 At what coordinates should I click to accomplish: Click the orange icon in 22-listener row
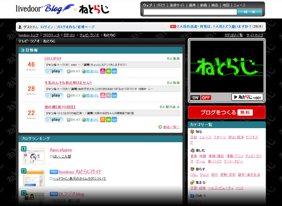click(x=103, y=120)
